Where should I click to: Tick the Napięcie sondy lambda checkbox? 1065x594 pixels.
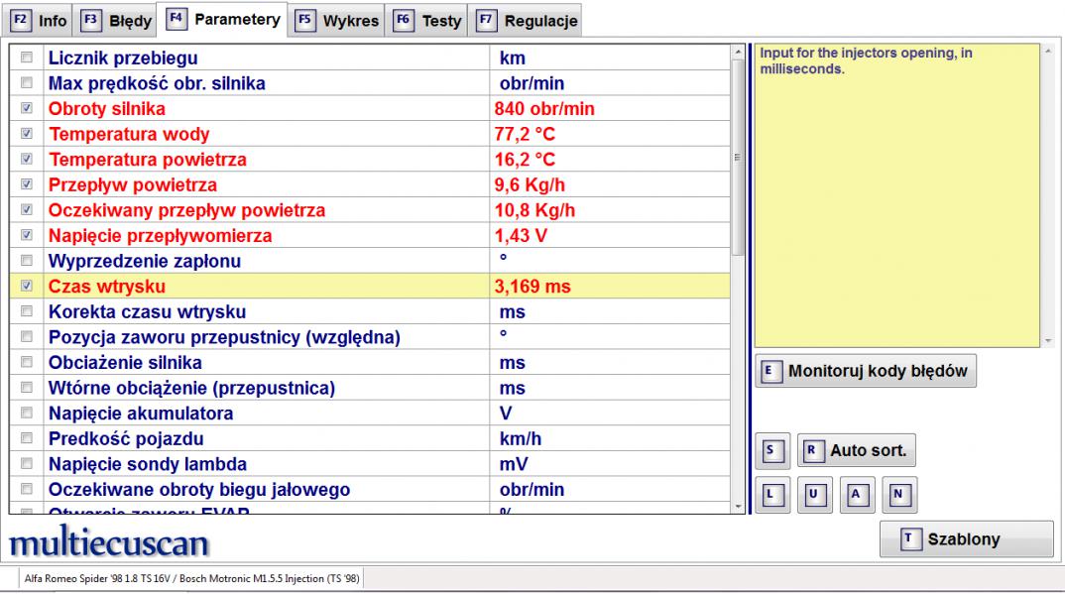[x=27, y=464]
